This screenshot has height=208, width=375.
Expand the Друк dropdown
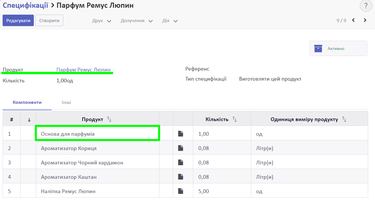click(102, 21)
